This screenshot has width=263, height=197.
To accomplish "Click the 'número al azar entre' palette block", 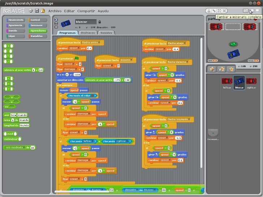I will click(x=23, y=70).
